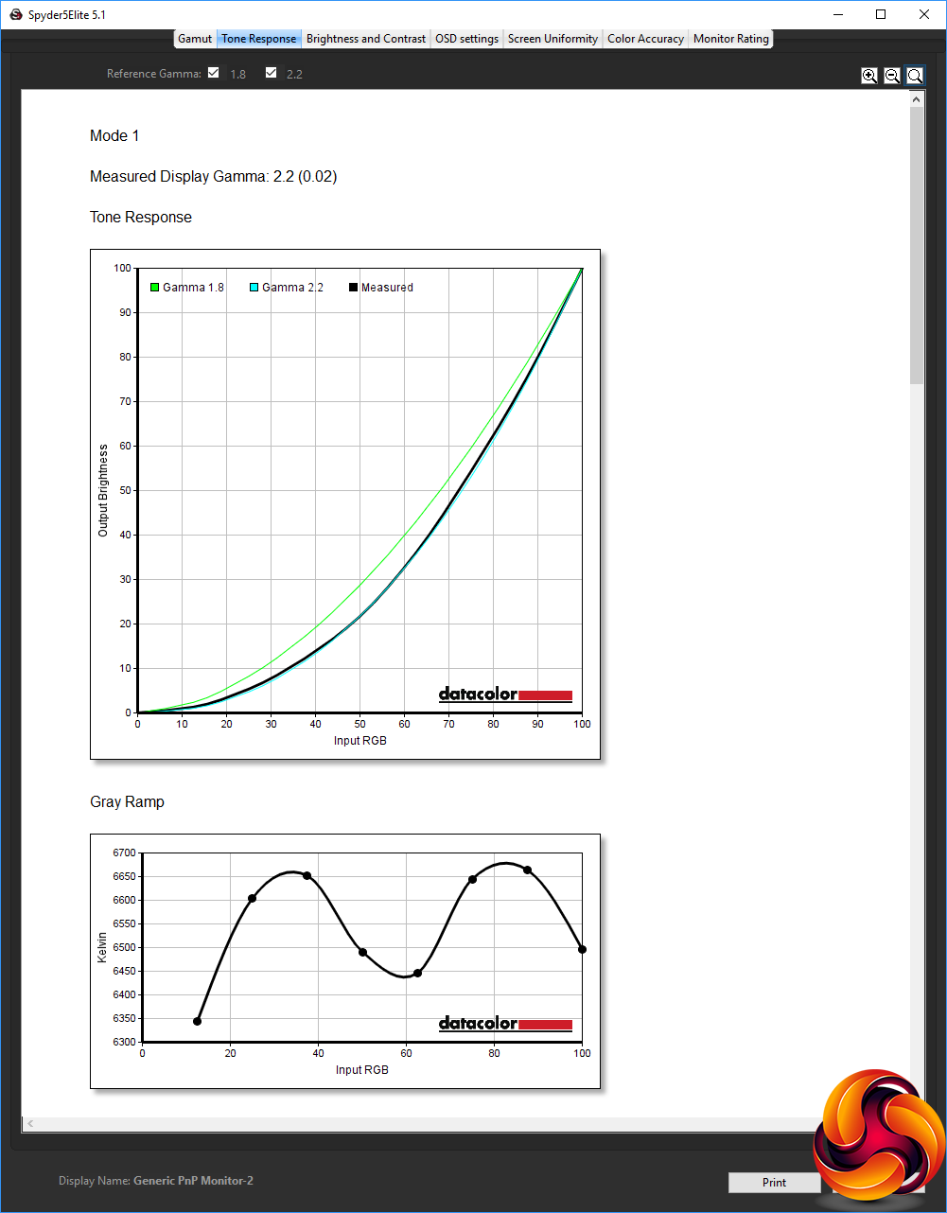Maximize the Spyder5Elite window

pos(881,14)
